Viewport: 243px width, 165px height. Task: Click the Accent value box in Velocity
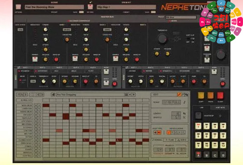(169, 150)
